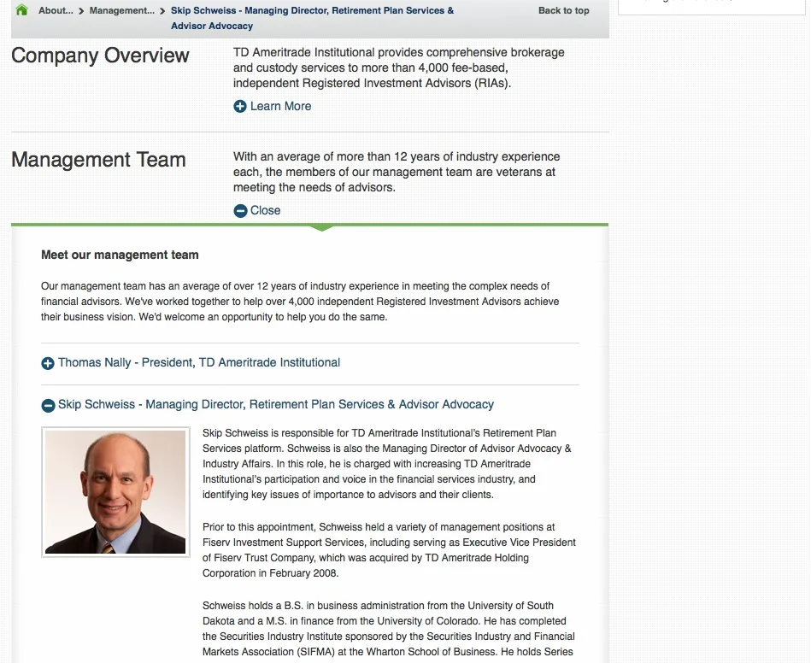Expand Company Overview with Learn More

tap(281, 106)
